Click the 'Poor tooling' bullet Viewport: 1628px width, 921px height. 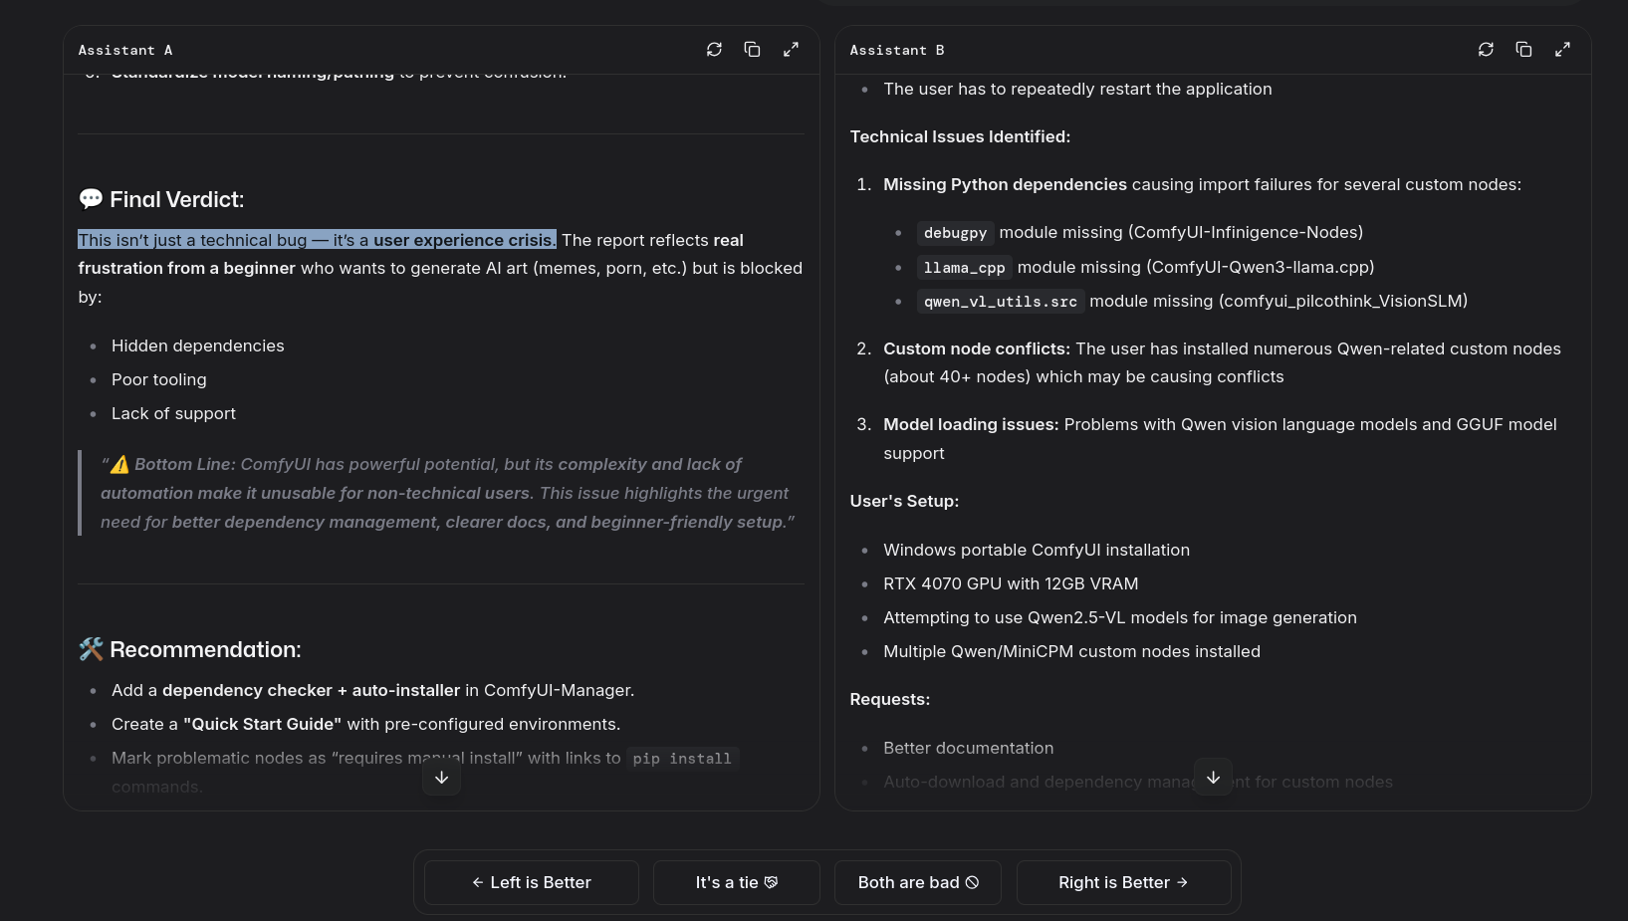[x=159, y=379]
